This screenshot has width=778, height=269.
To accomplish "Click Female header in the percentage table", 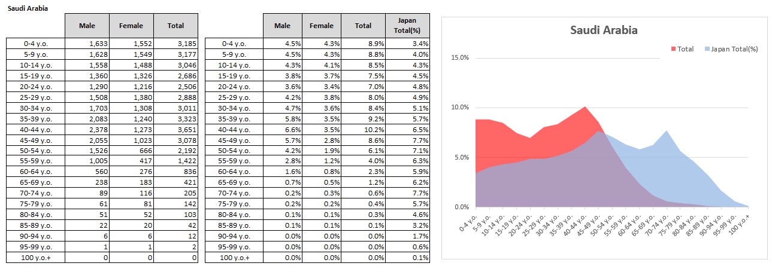I will click(321, 26).
